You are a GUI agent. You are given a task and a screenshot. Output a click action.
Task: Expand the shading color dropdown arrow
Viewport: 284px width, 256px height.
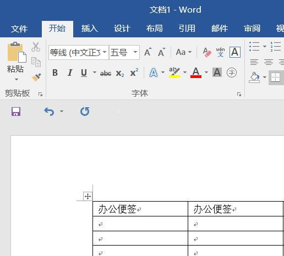pyautogui.click(x=265, y=77)
